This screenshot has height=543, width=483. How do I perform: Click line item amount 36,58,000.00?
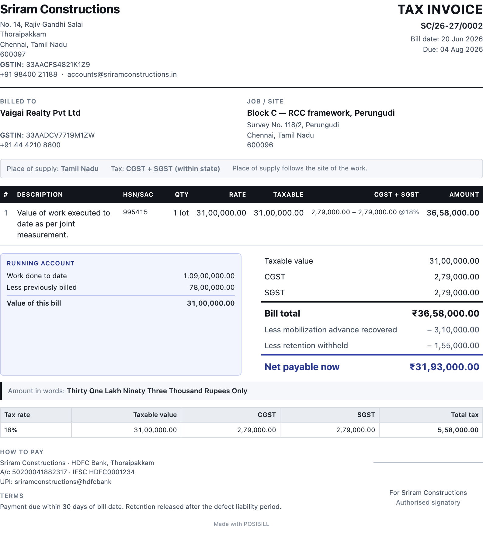tap(453, 213)
